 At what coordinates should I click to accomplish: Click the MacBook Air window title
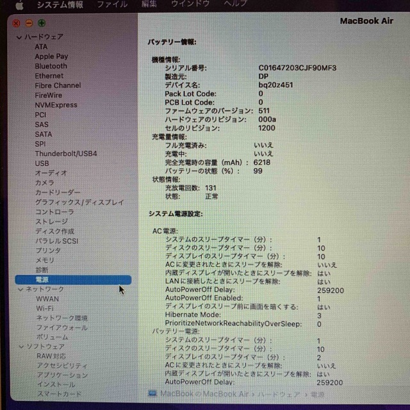coord(366,21)
